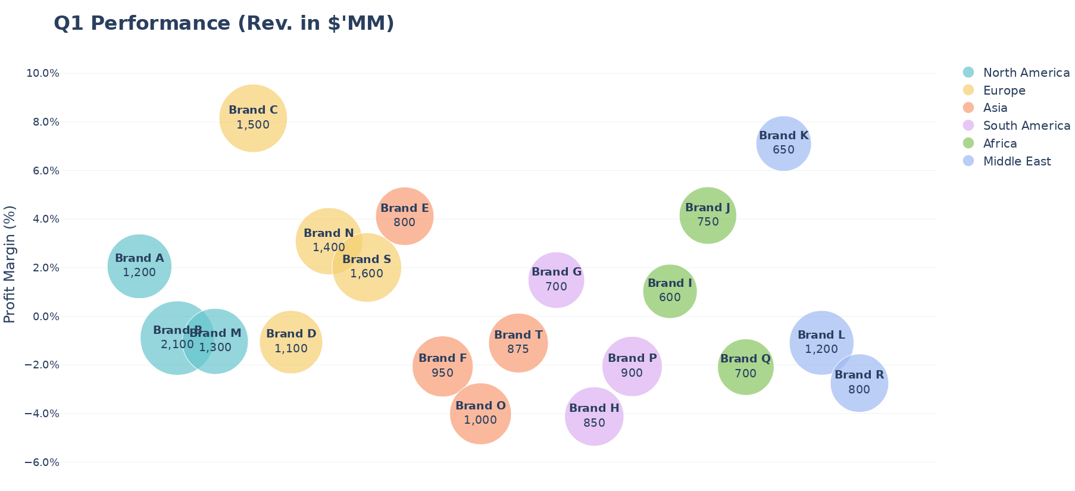
Task: Click the Q1 Performance chart title
Action: (x=224, y=24)
